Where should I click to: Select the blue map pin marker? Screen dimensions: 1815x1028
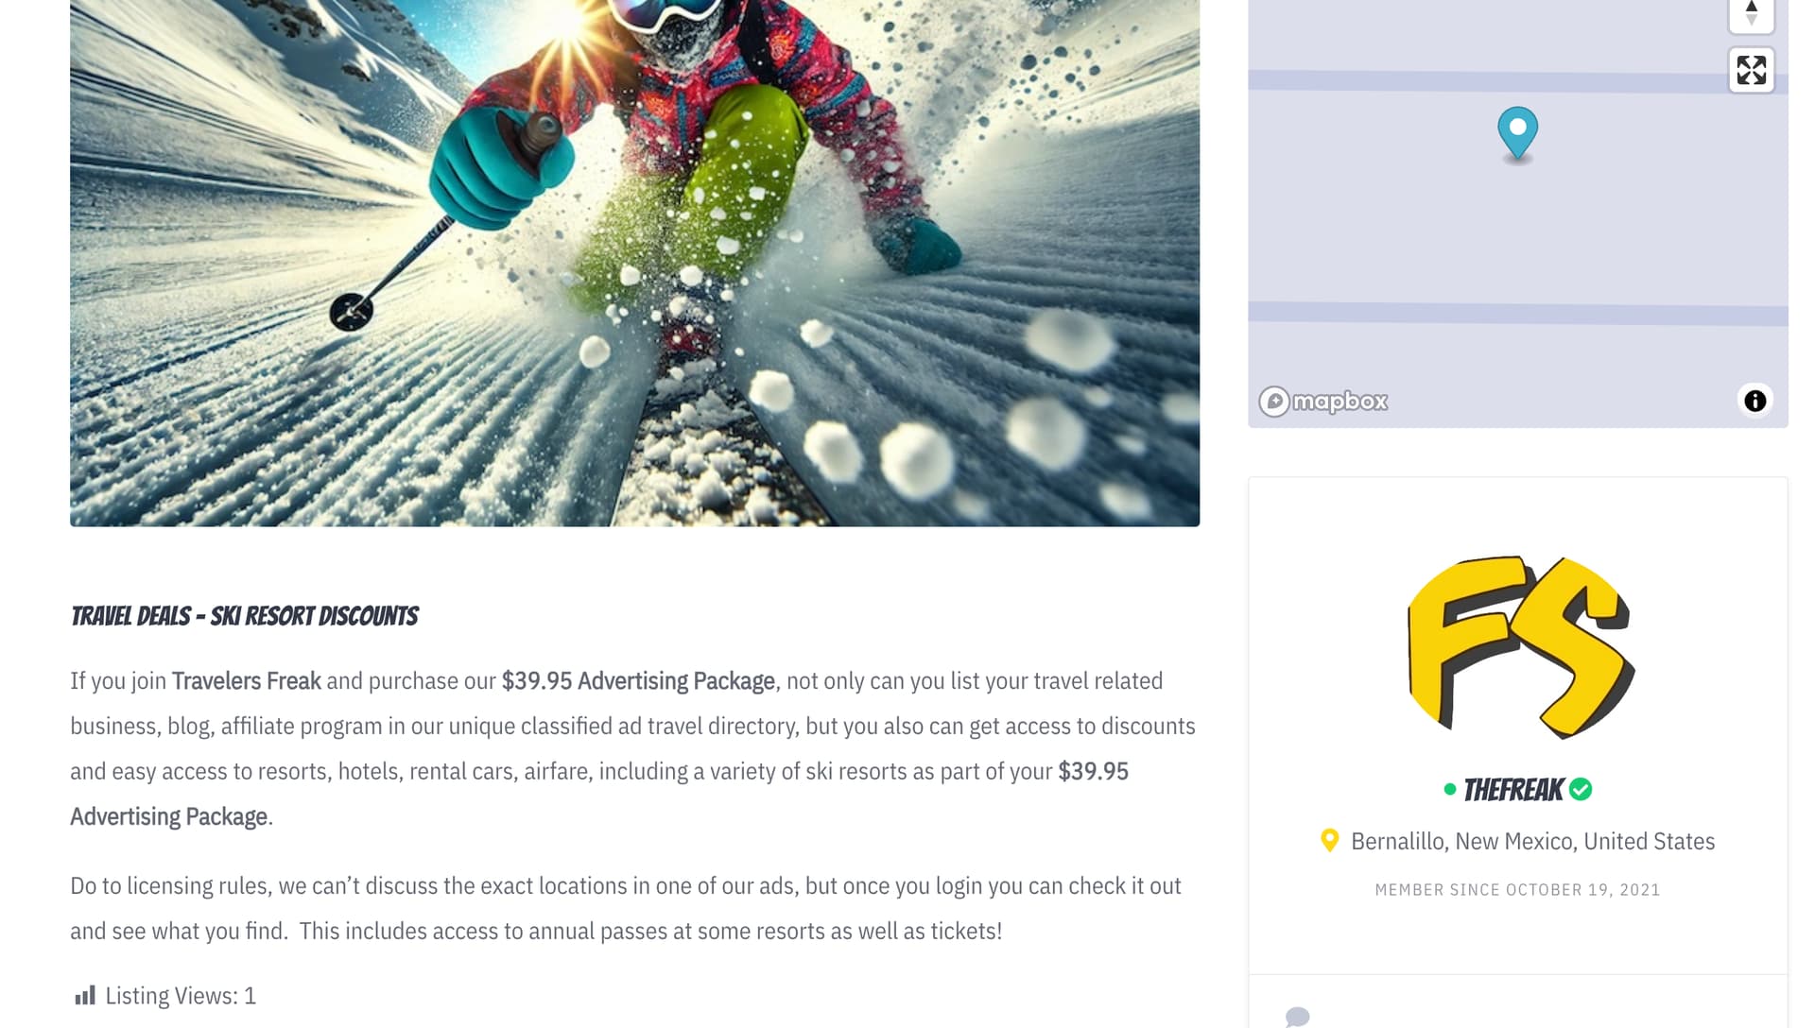[1517, 132]
